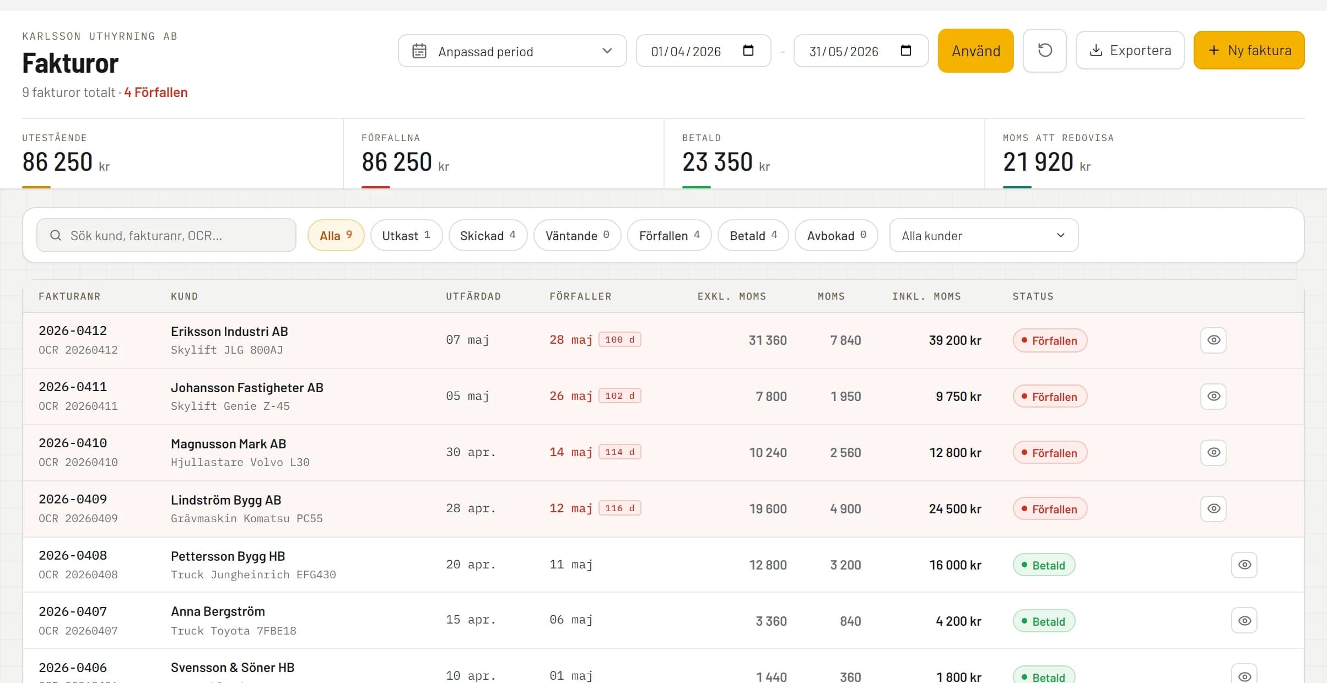Image resolution: width=1327 pixels, height=683 pixels.
Task: Filter invoices by Förfallen
Action: point(669,236)
